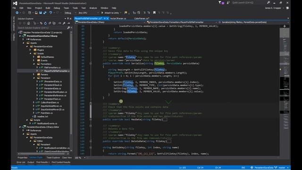Viewport: 302px width, 170px height.
Task: Open the Debug configuration dropdown
Action: click(x=70, y=13)
